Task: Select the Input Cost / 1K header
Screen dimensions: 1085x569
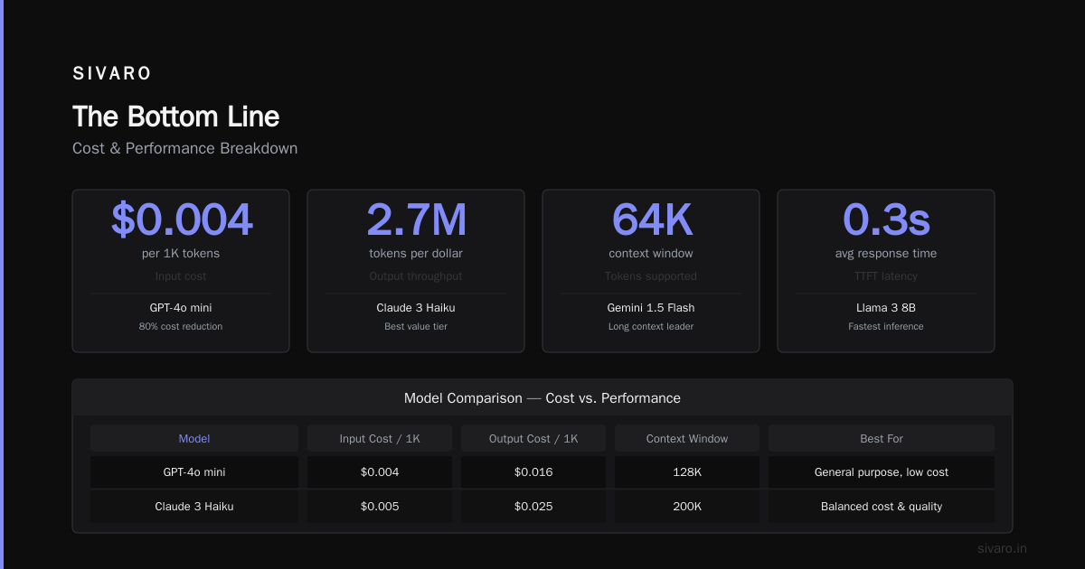Action: [x=380, y=438]
